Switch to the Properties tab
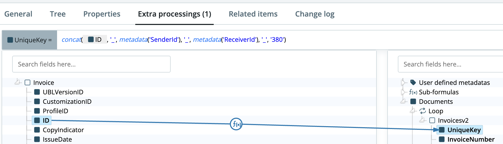 click(102, 14)
